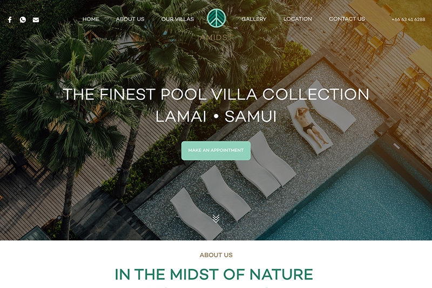Open the Location menu item
The image size is (432, 288).
(298, 19)
